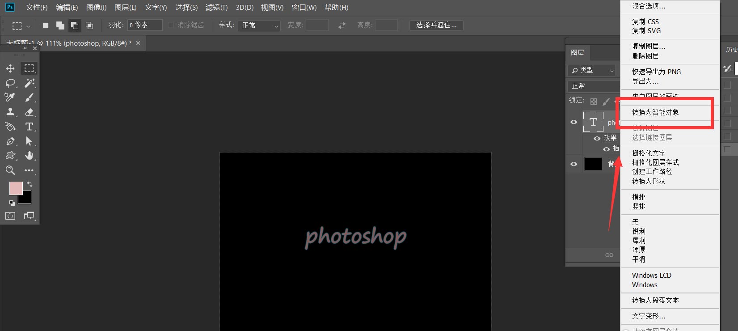Collapse the toolbox double-arrow control
This screenshot has width=738, height=331.
25,48
